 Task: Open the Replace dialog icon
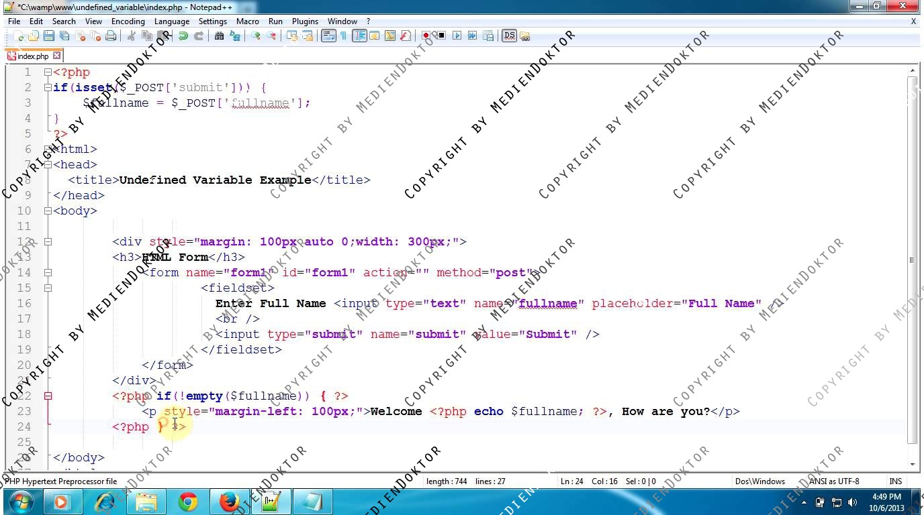pyautogui.click(x=234, y=36)
